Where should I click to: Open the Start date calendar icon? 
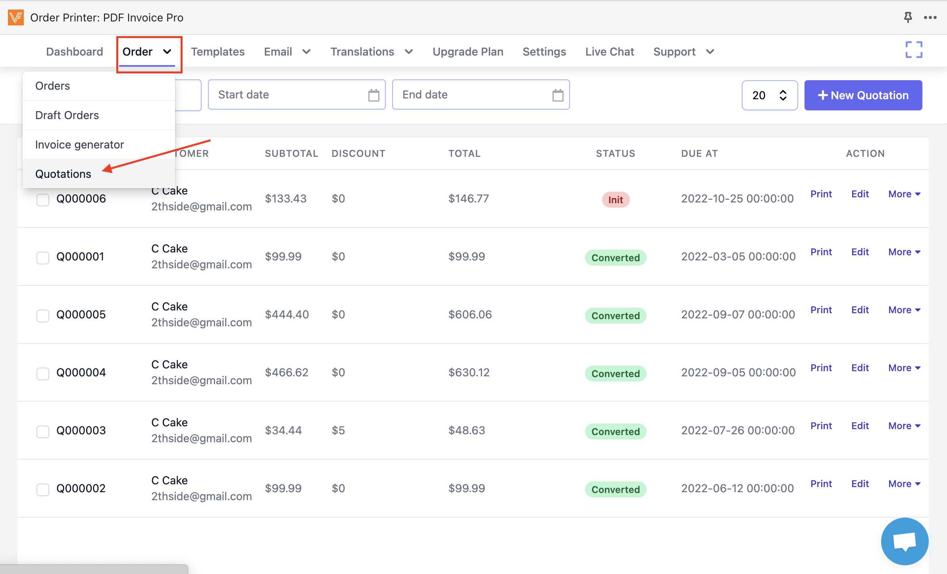pyautogui.click(x=373, y=95)
